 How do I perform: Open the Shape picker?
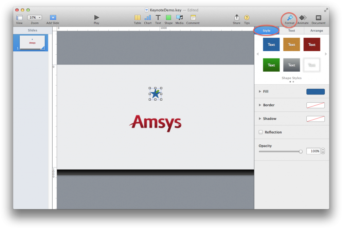click(x=168, y=18)
